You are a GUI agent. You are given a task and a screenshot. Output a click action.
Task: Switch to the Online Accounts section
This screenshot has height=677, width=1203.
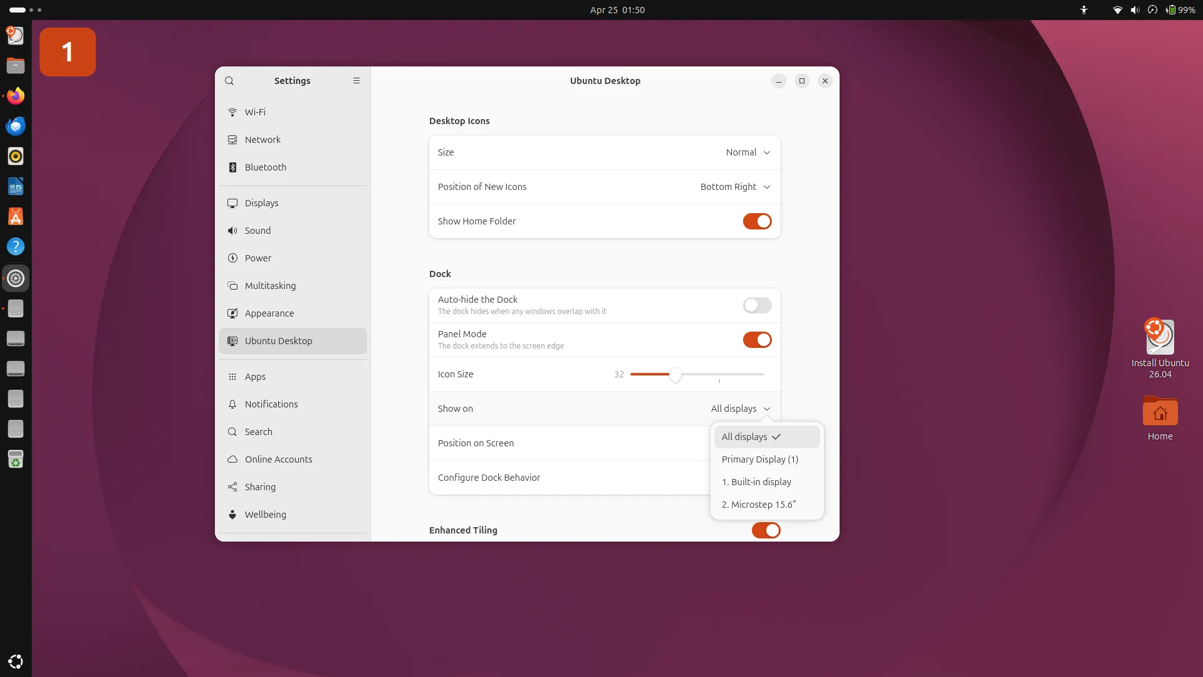[x=278, y=459]
